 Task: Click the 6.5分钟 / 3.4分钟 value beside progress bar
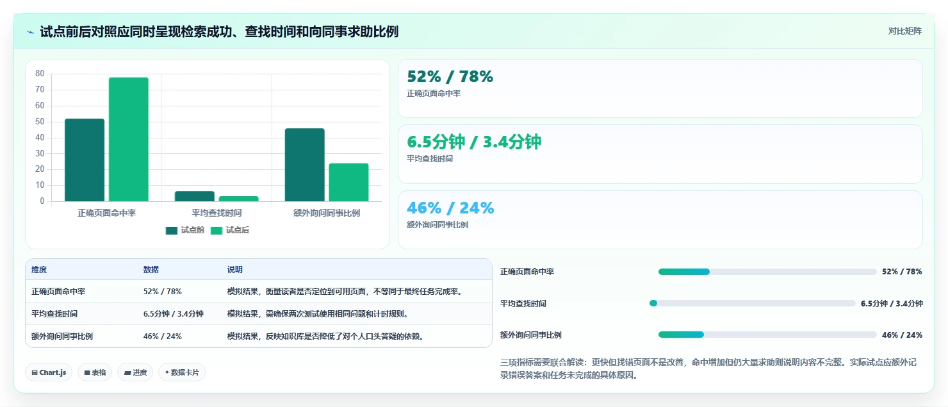(892, 303)
